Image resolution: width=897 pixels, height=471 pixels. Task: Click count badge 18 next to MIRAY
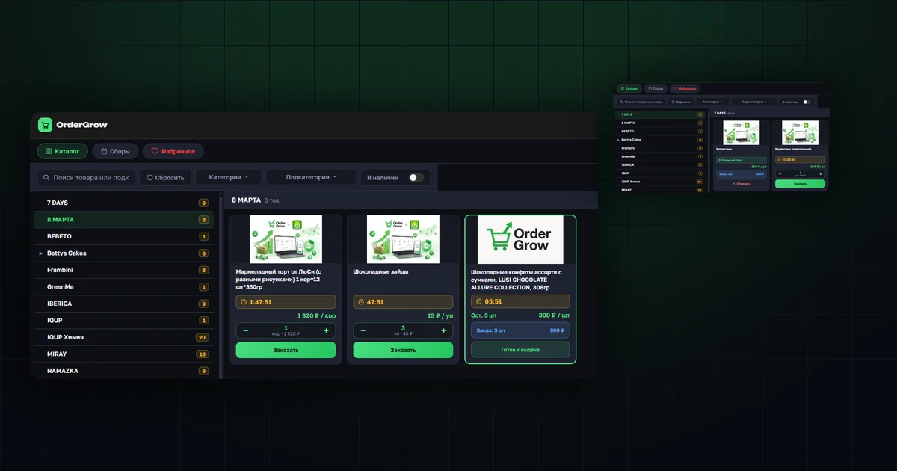pos(202,354)
